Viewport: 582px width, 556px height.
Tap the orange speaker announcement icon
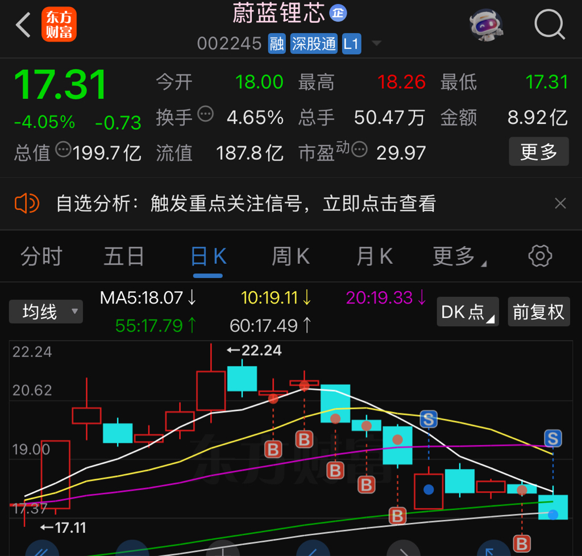[x=27, y=204]
